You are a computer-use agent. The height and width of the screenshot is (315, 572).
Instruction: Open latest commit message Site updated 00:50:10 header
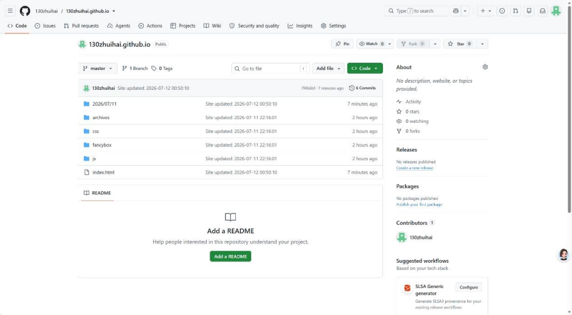(x=153, y=88)
